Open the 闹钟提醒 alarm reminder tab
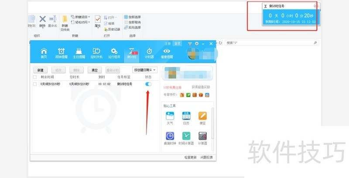Screen dimensions: 349x178 point(61,53)
